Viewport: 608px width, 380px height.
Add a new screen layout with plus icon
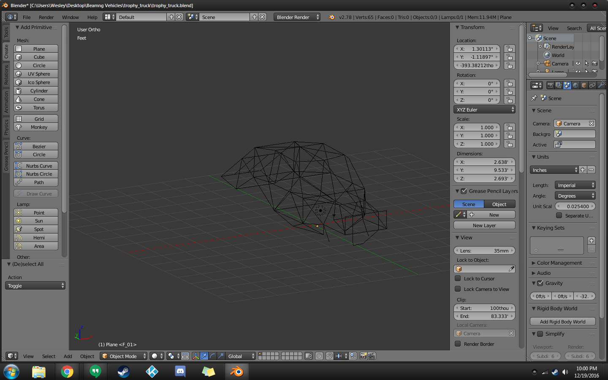tap(171, 17)
